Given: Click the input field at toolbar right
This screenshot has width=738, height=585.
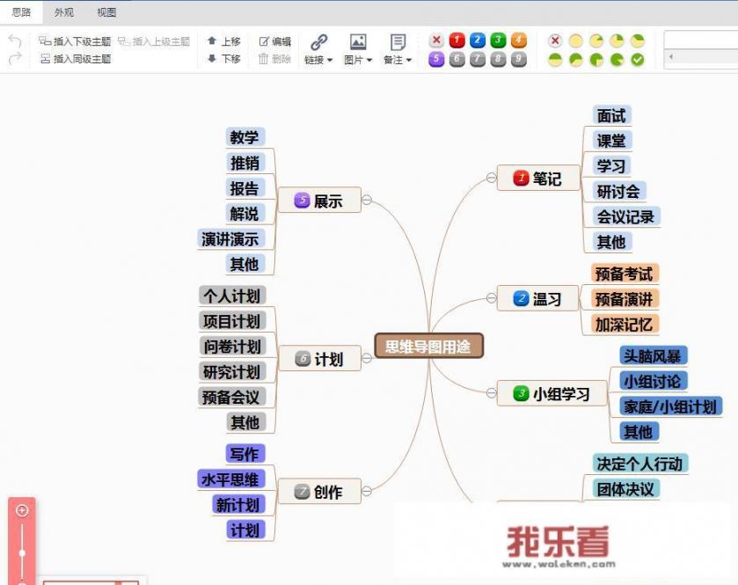Looking at the screenshot, I should click(x=701, y=40).
